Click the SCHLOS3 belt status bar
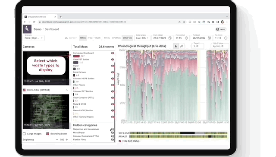The width and height of the screenshot is (276, 157). tap(179, 133)
